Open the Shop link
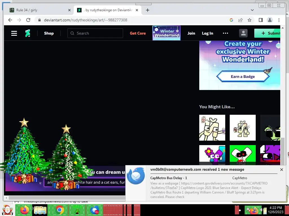The height and width of the screenshot is (216, 289). [x=49, y=33]
